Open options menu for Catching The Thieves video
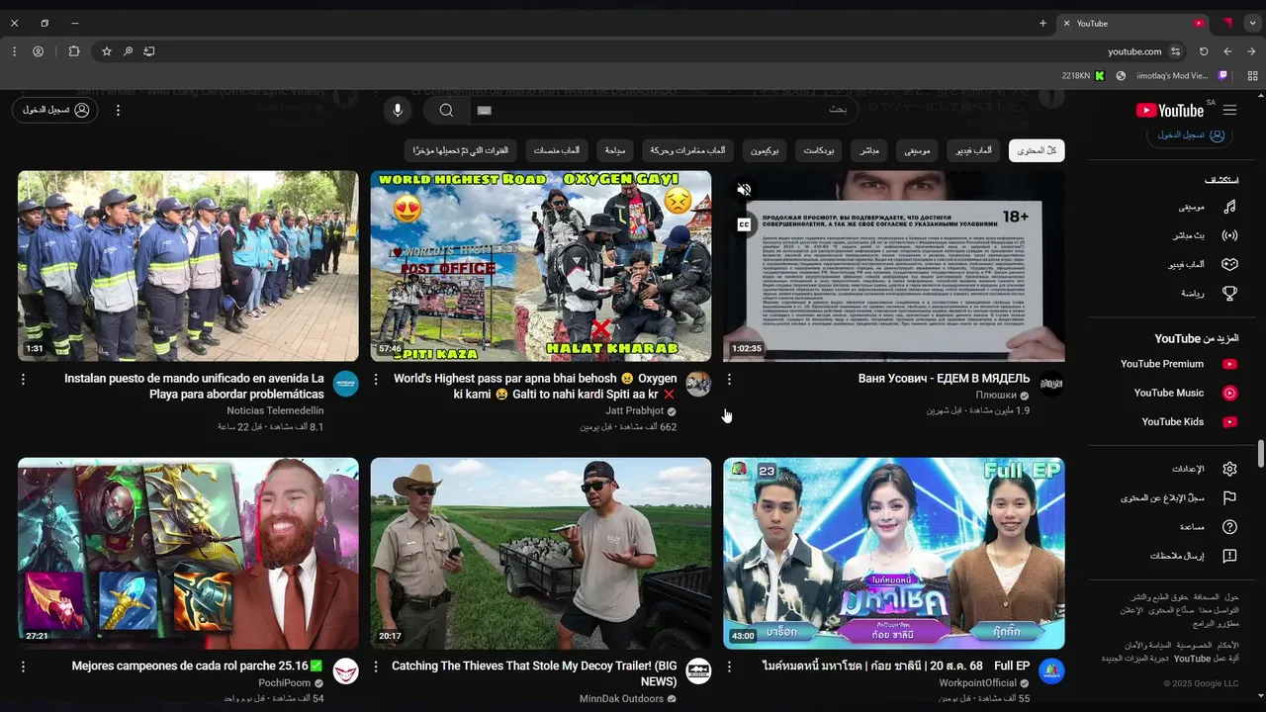The height and width of the screenshot is (712, 1266). 376,667
